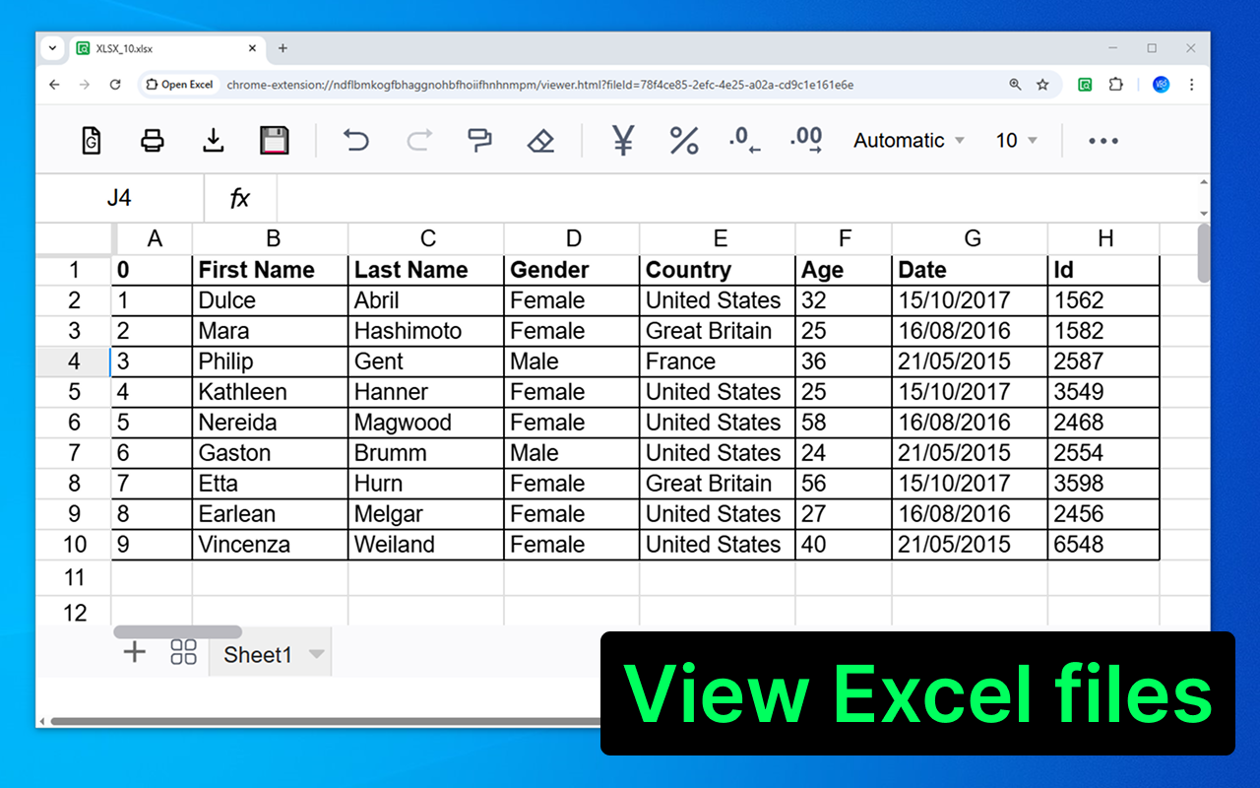Select the Gender cell Male in Philip's row

pos(572,361)
